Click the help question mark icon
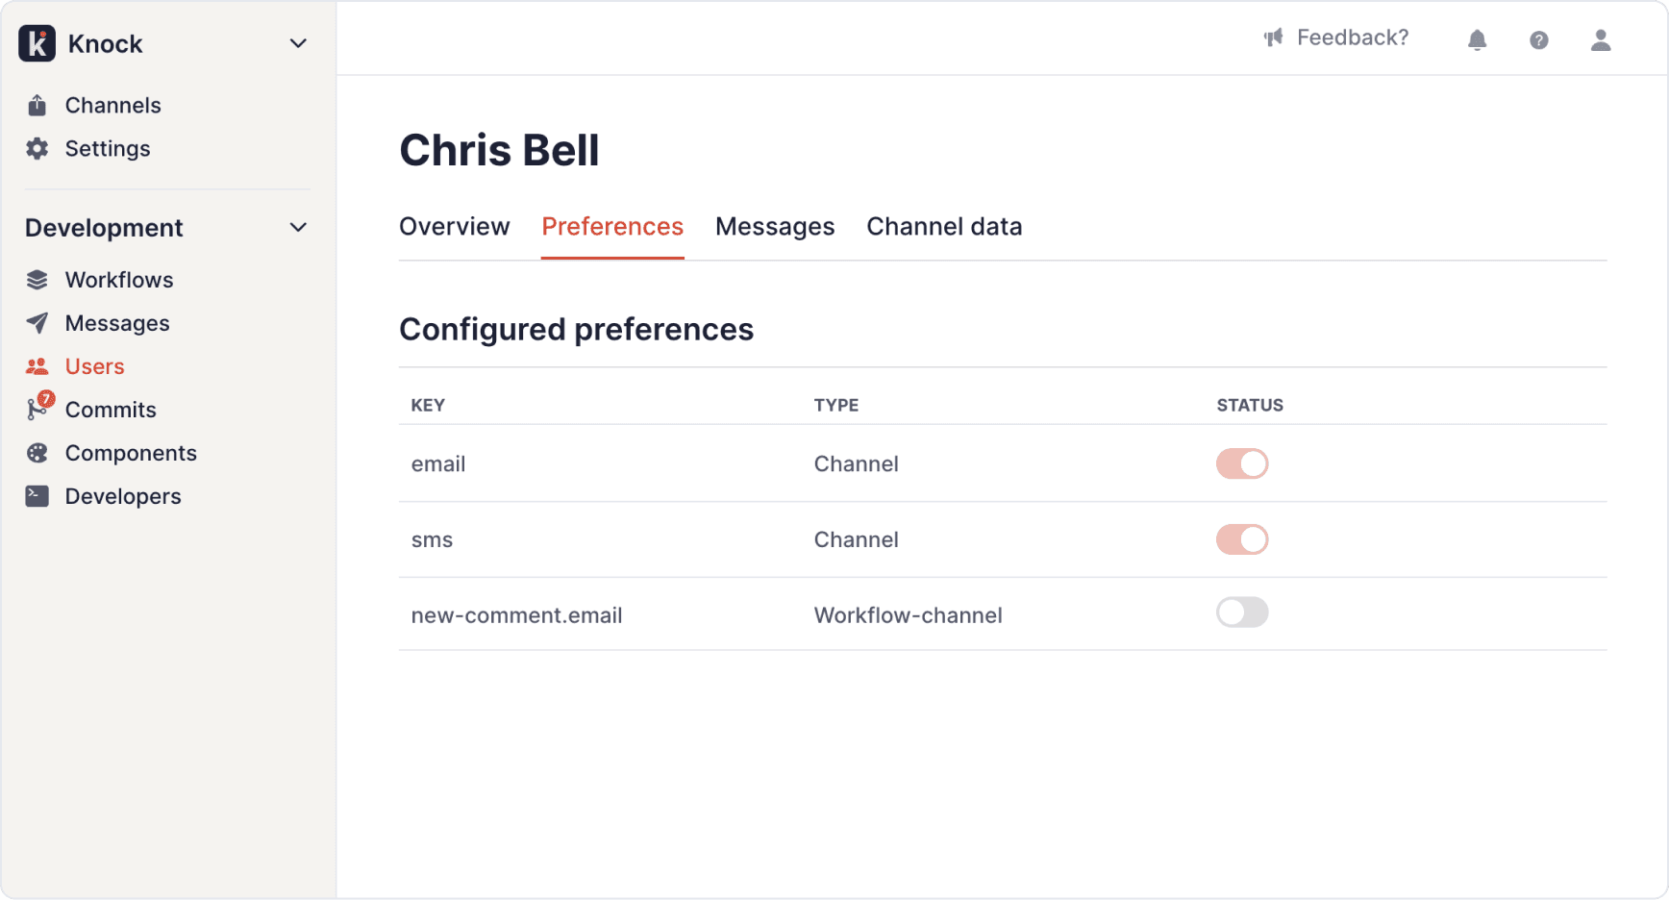 (x=1538, y=39)
